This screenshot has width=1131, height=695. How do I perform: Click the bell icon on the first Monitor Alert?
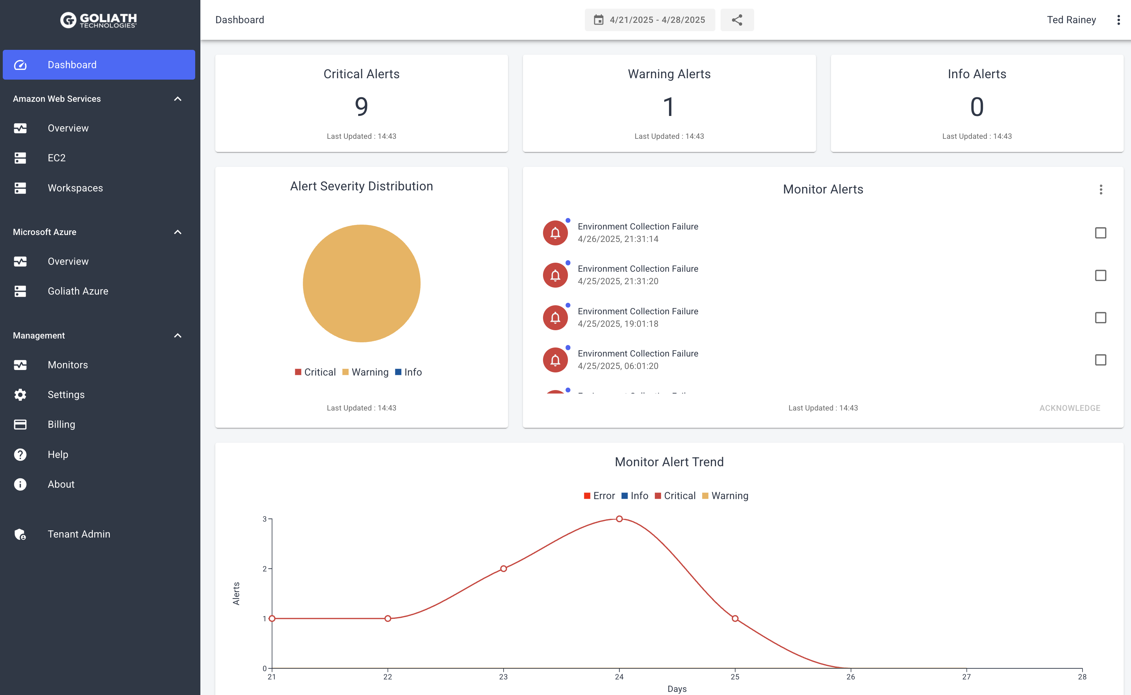(555, 233)
